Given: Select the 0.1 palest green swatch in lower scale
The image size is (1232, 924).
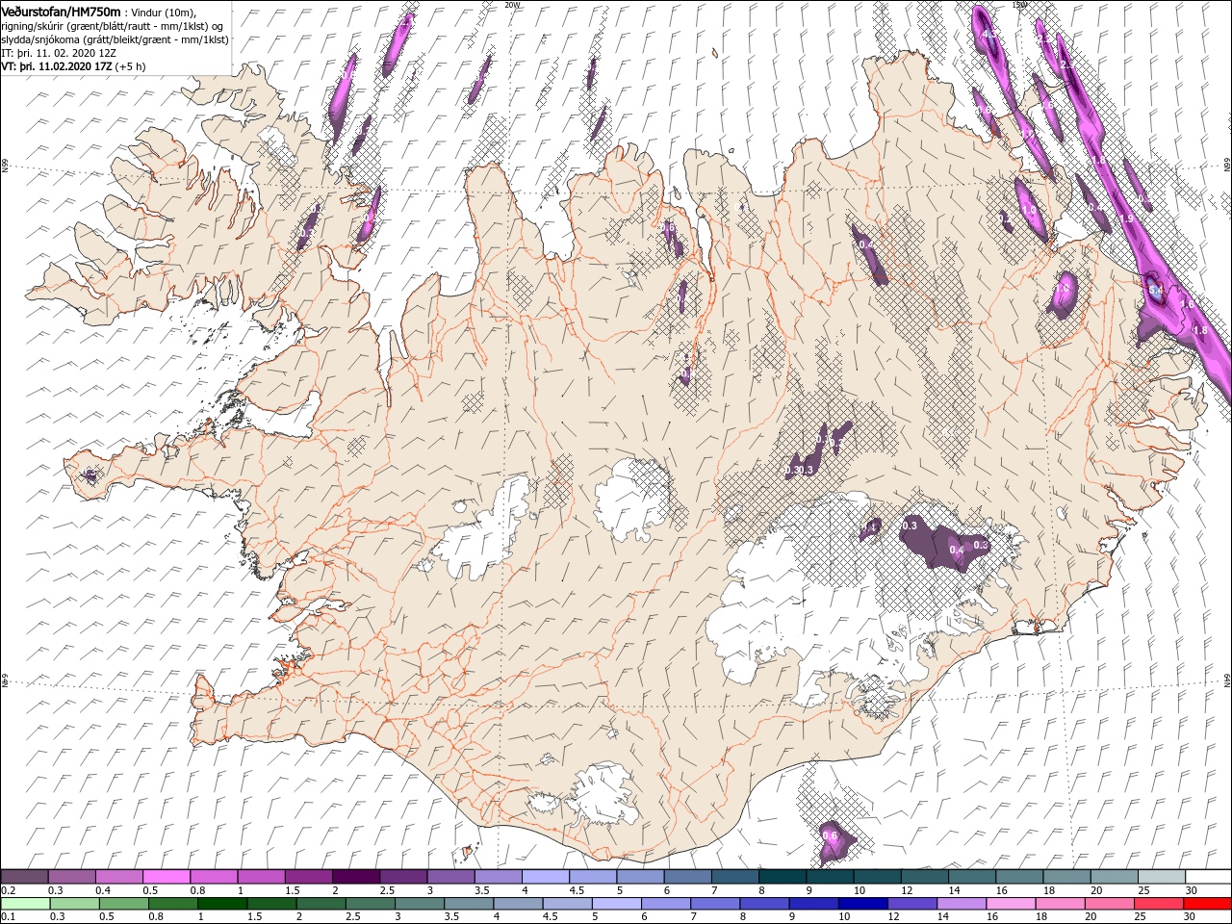Looking at the screenshot, I should click(25, 904).
